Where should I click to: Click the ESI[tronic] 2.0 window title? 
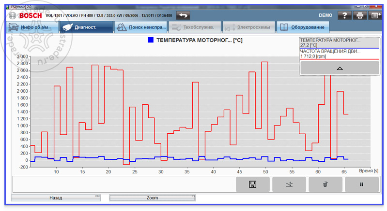pos(21,7)
